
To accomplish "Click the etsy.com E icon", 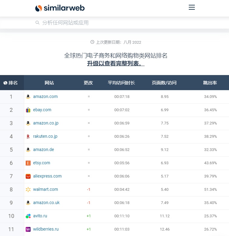I will click(28, 163).
